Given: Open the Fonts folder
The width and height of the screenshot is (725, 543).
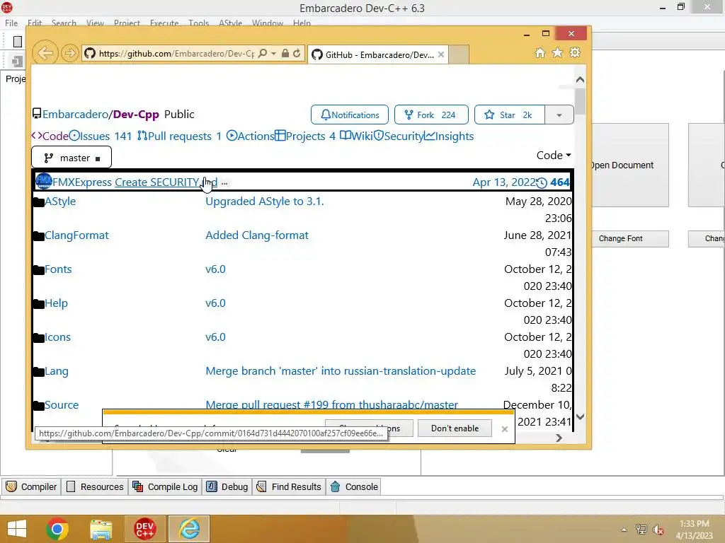Looking at the screenshot, I should tap(58, 269).
